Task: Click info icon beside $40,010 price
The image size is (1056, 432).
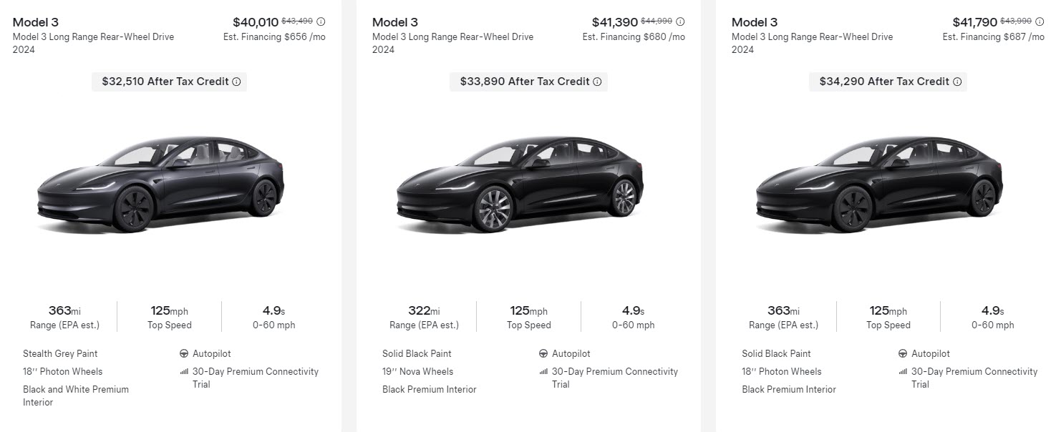Action: point(321,21)
